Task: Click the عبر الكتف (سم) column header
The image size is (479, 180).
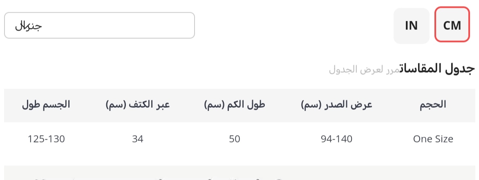Action: (137, 104)
